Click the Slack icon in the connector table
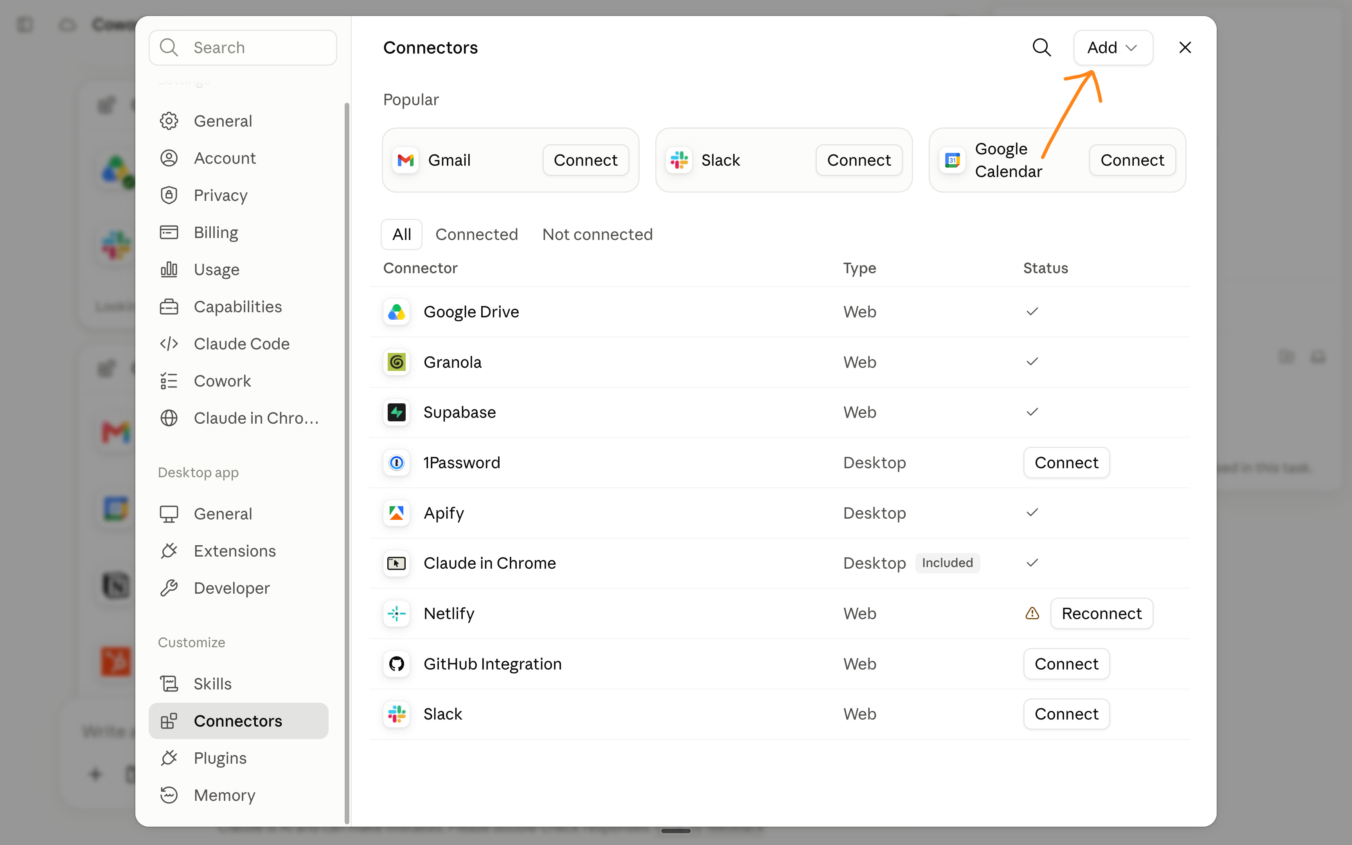The width and height of the screenshot is (1352, 845). point(397,714)
